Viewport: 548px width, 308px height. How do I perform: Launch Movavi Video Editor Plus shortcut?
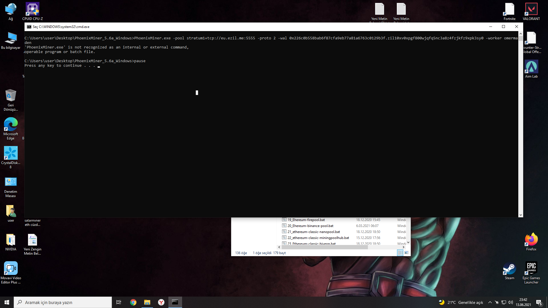coord(11,273)
